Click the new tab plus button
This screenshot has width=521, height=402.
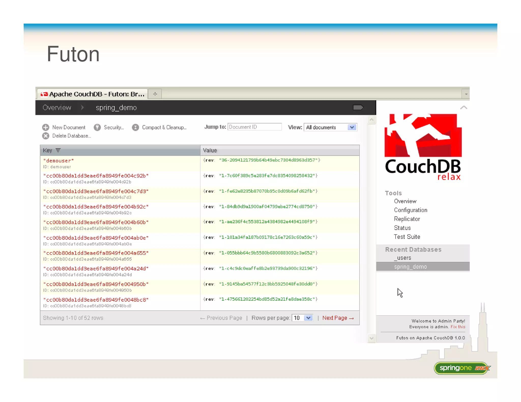pos(155,94)
